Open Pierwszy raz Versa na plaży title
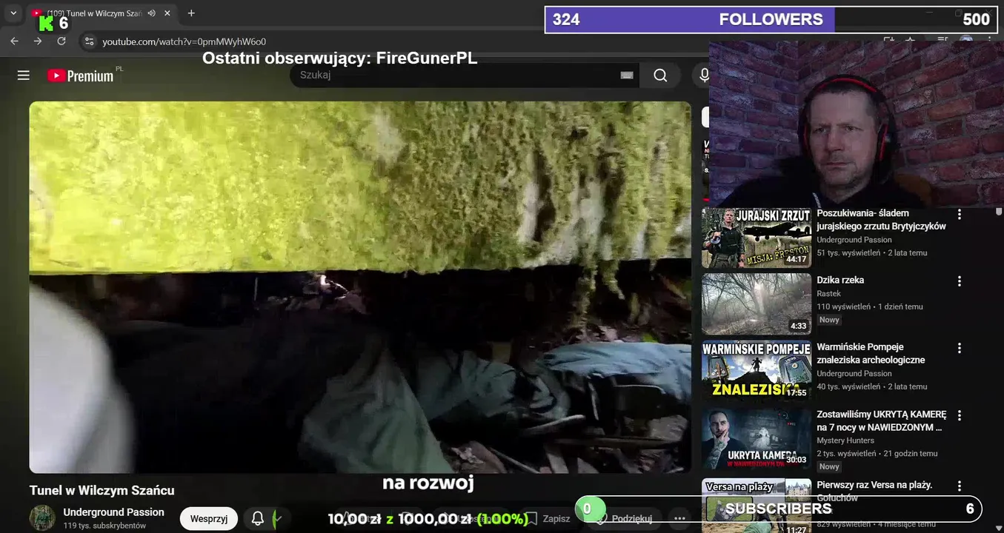The height and width of the screenshot is (533, 1004). click(x=874, y=492)
